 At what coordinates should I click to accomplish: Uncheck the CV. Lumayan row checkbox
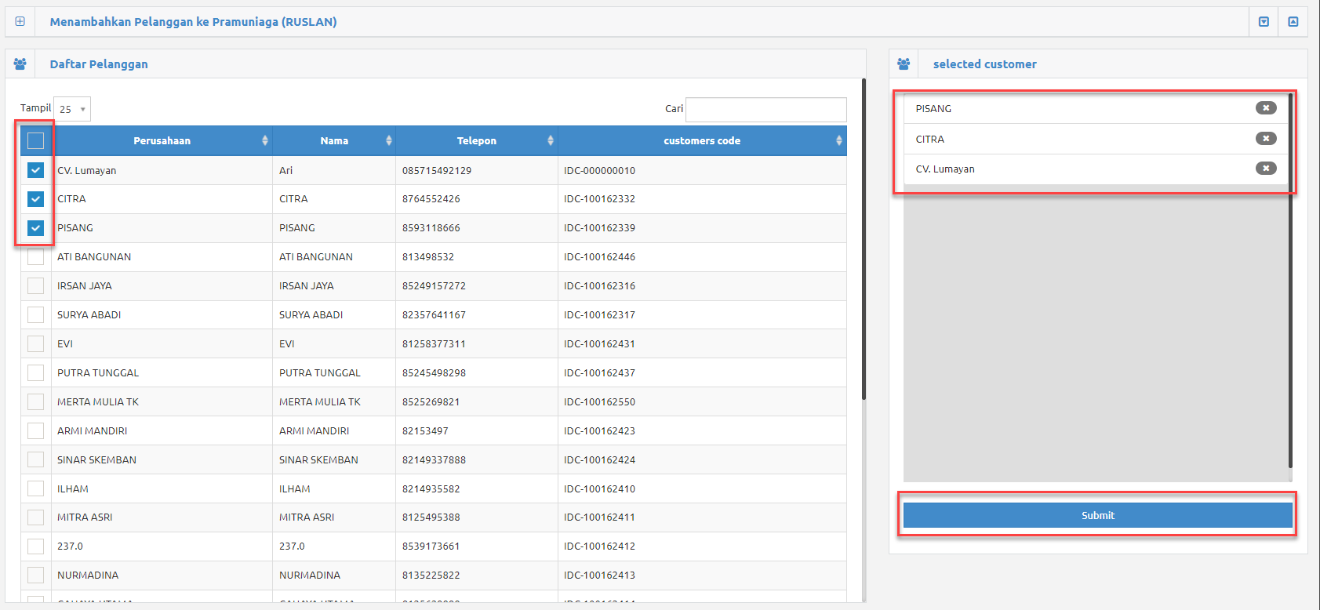(35, 170)
